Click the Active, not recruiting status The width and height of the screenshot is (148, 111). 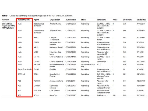[x=88, y=65]
